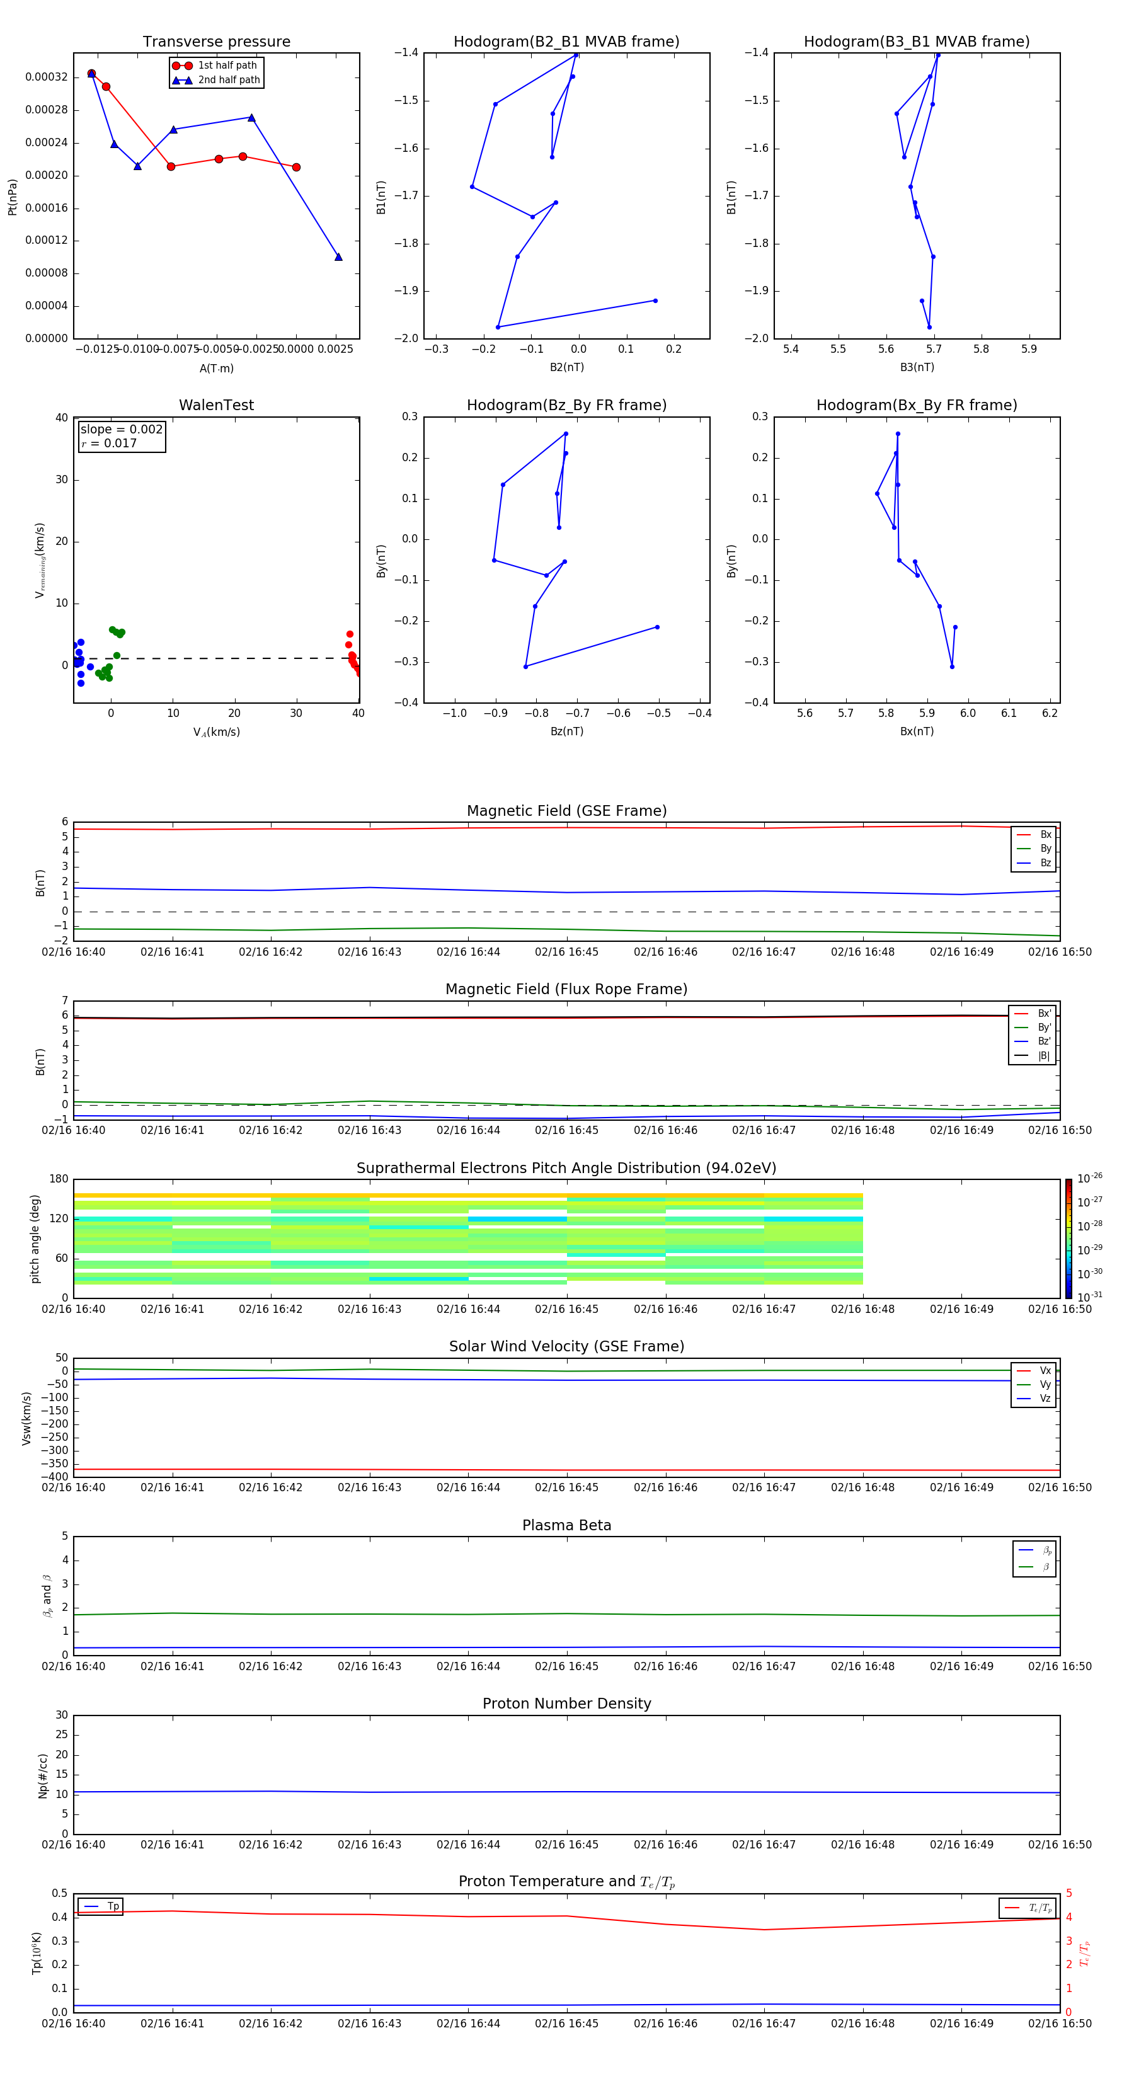Image resolution: width=1134 pixels, height=2079 pixels.
Task: Click the '2nd half path' legend entry
Action: (x=217, y=80)
